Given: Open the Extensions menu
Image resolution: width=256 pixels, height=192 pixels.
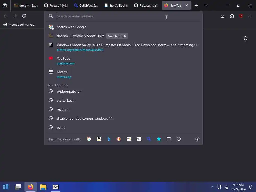Looking at the screenshot, I should [x=232, y=16].
